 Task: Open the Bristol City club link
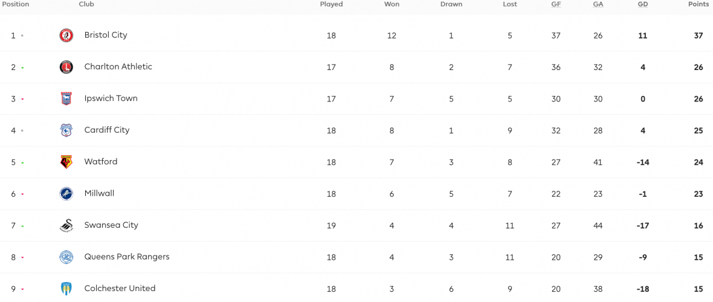[x=106, y=35]
